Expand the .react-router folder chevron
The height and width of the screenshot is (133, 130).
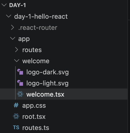point(12,27)
